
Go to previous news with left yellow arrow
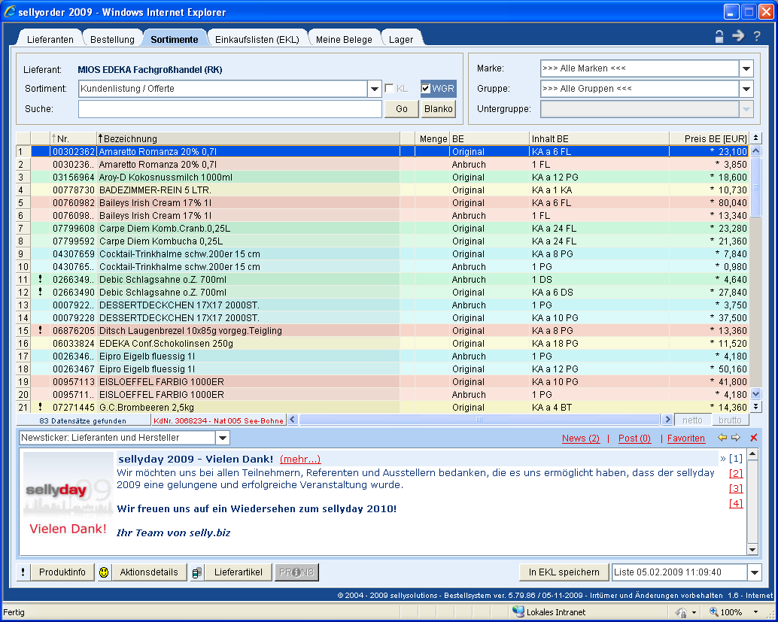coord(722,438)
